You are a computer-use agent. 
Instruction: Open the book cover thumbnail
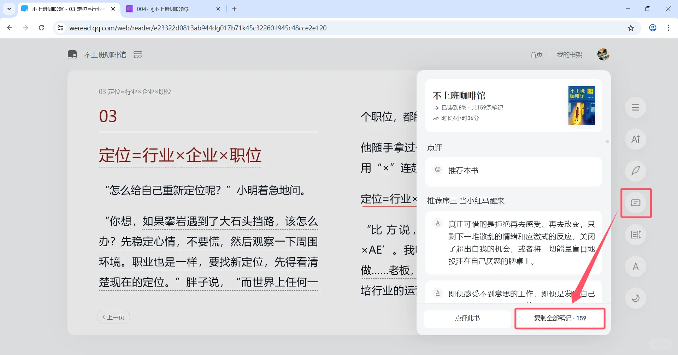581,106
